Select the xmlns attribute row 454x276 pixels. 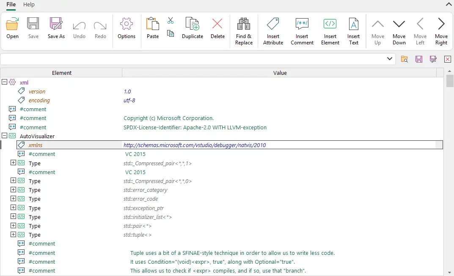[230, 145]
